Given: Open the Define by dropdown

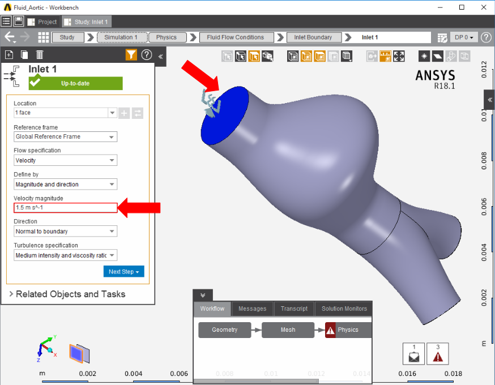Looking at the screenshot, I should click(65, 185).
